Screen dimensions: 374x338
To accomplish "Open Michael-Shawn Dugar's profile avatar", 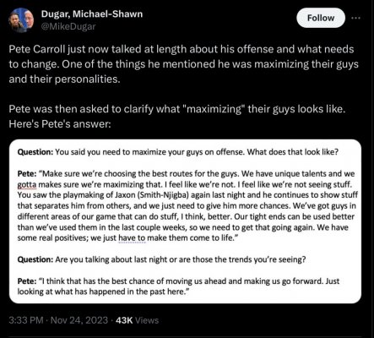I will (21, 20).
